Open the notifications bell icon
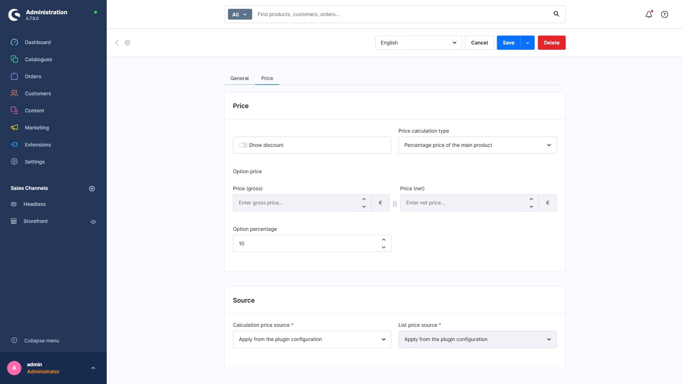683x384 pixels. point(649,15)
